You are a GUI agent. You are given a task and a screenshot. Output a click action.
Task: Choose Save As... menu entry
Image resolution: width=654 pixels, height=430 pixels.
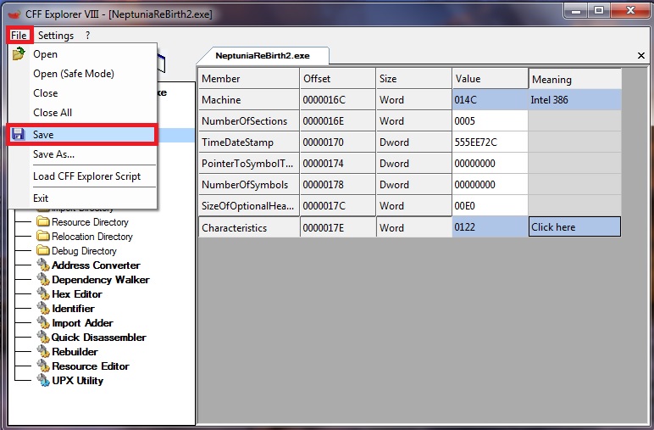pos(82,154)
